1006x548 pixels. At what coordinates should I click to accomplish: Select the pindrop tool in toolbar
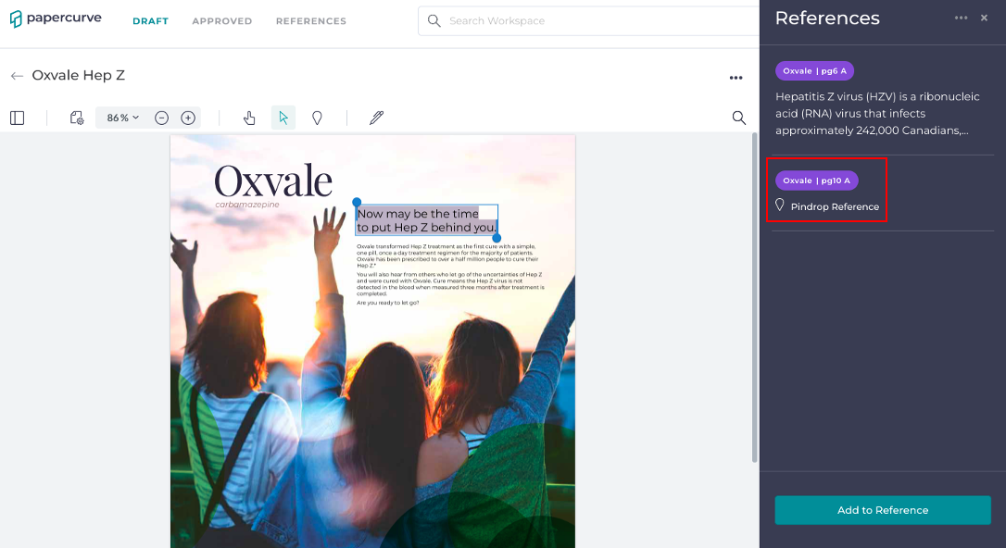317,118
